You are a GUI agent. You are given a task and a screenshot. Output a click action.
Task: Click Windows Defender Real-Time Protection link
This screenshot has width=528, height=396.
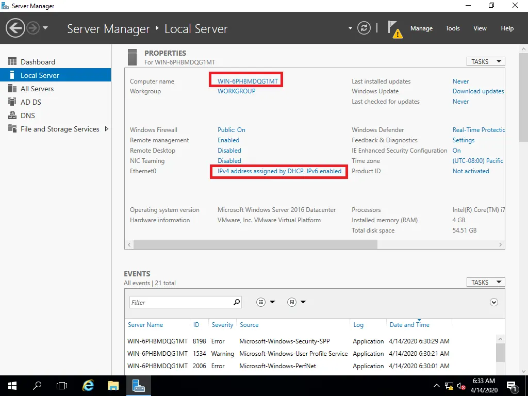[478, 130]
